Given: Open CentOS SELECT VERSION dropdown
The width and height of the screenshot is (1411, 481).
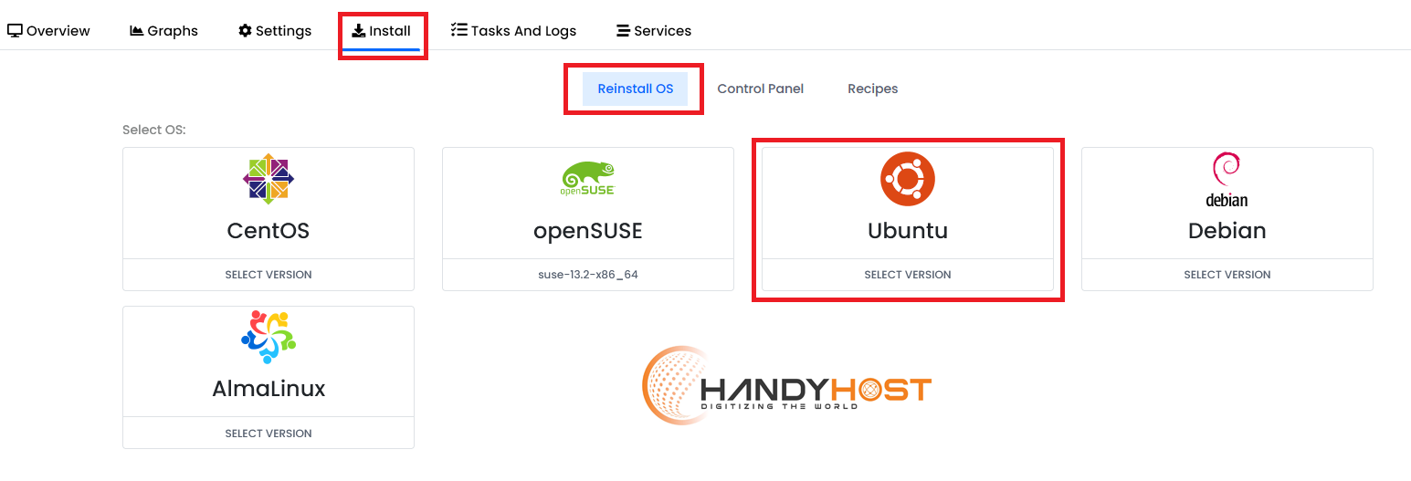Looking at the screenshot, I should 269,275.
